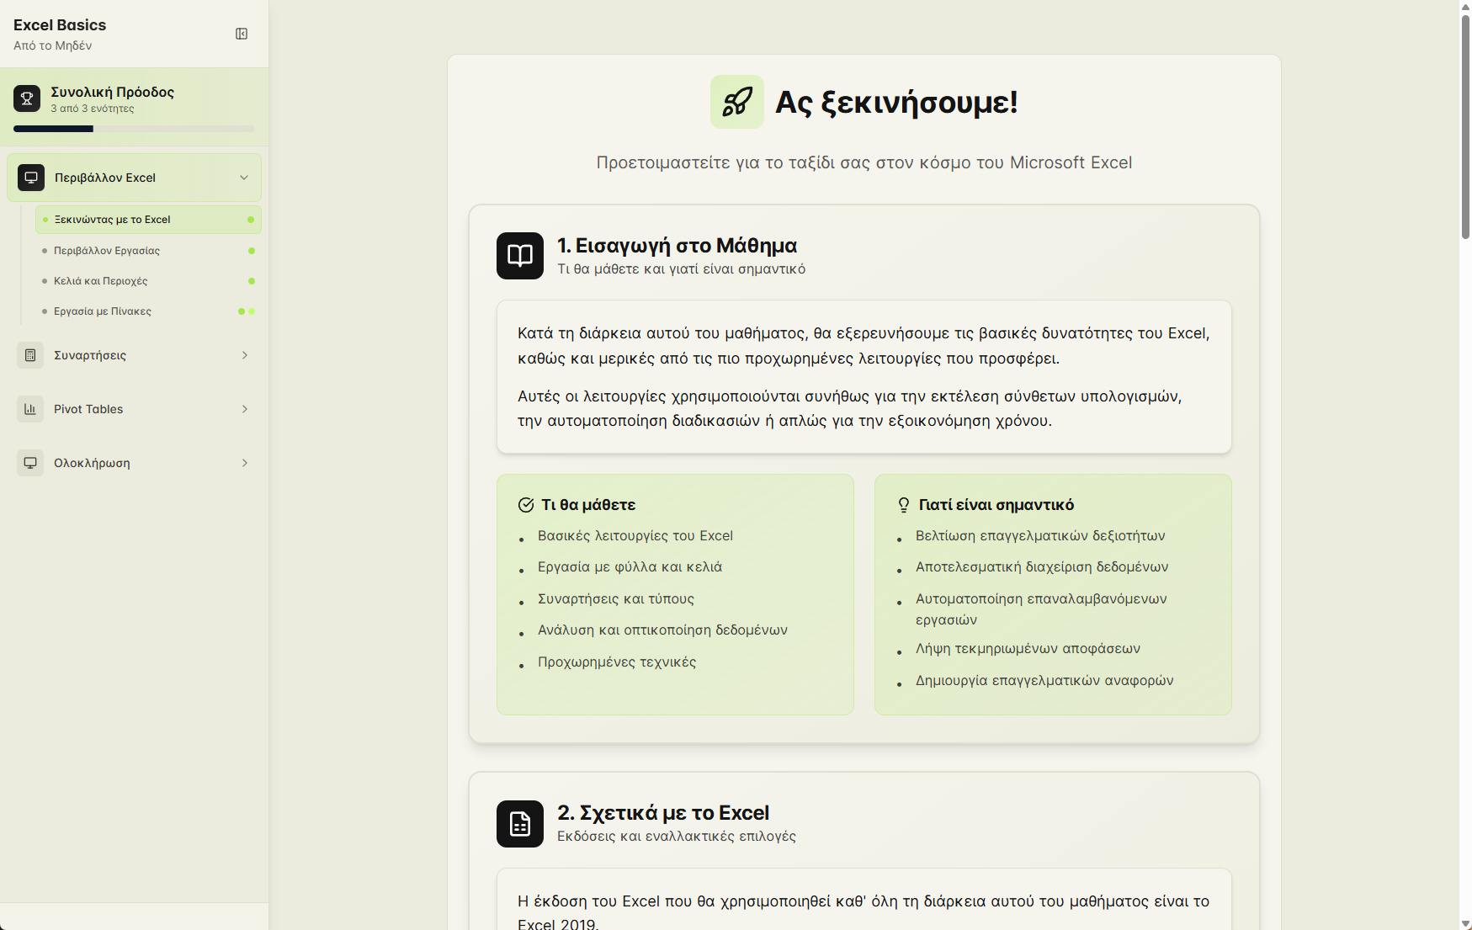This screenshot has height=930, width=1472.
Task: Click the page vertical scrollbar
Action: tap(1465, 126)
